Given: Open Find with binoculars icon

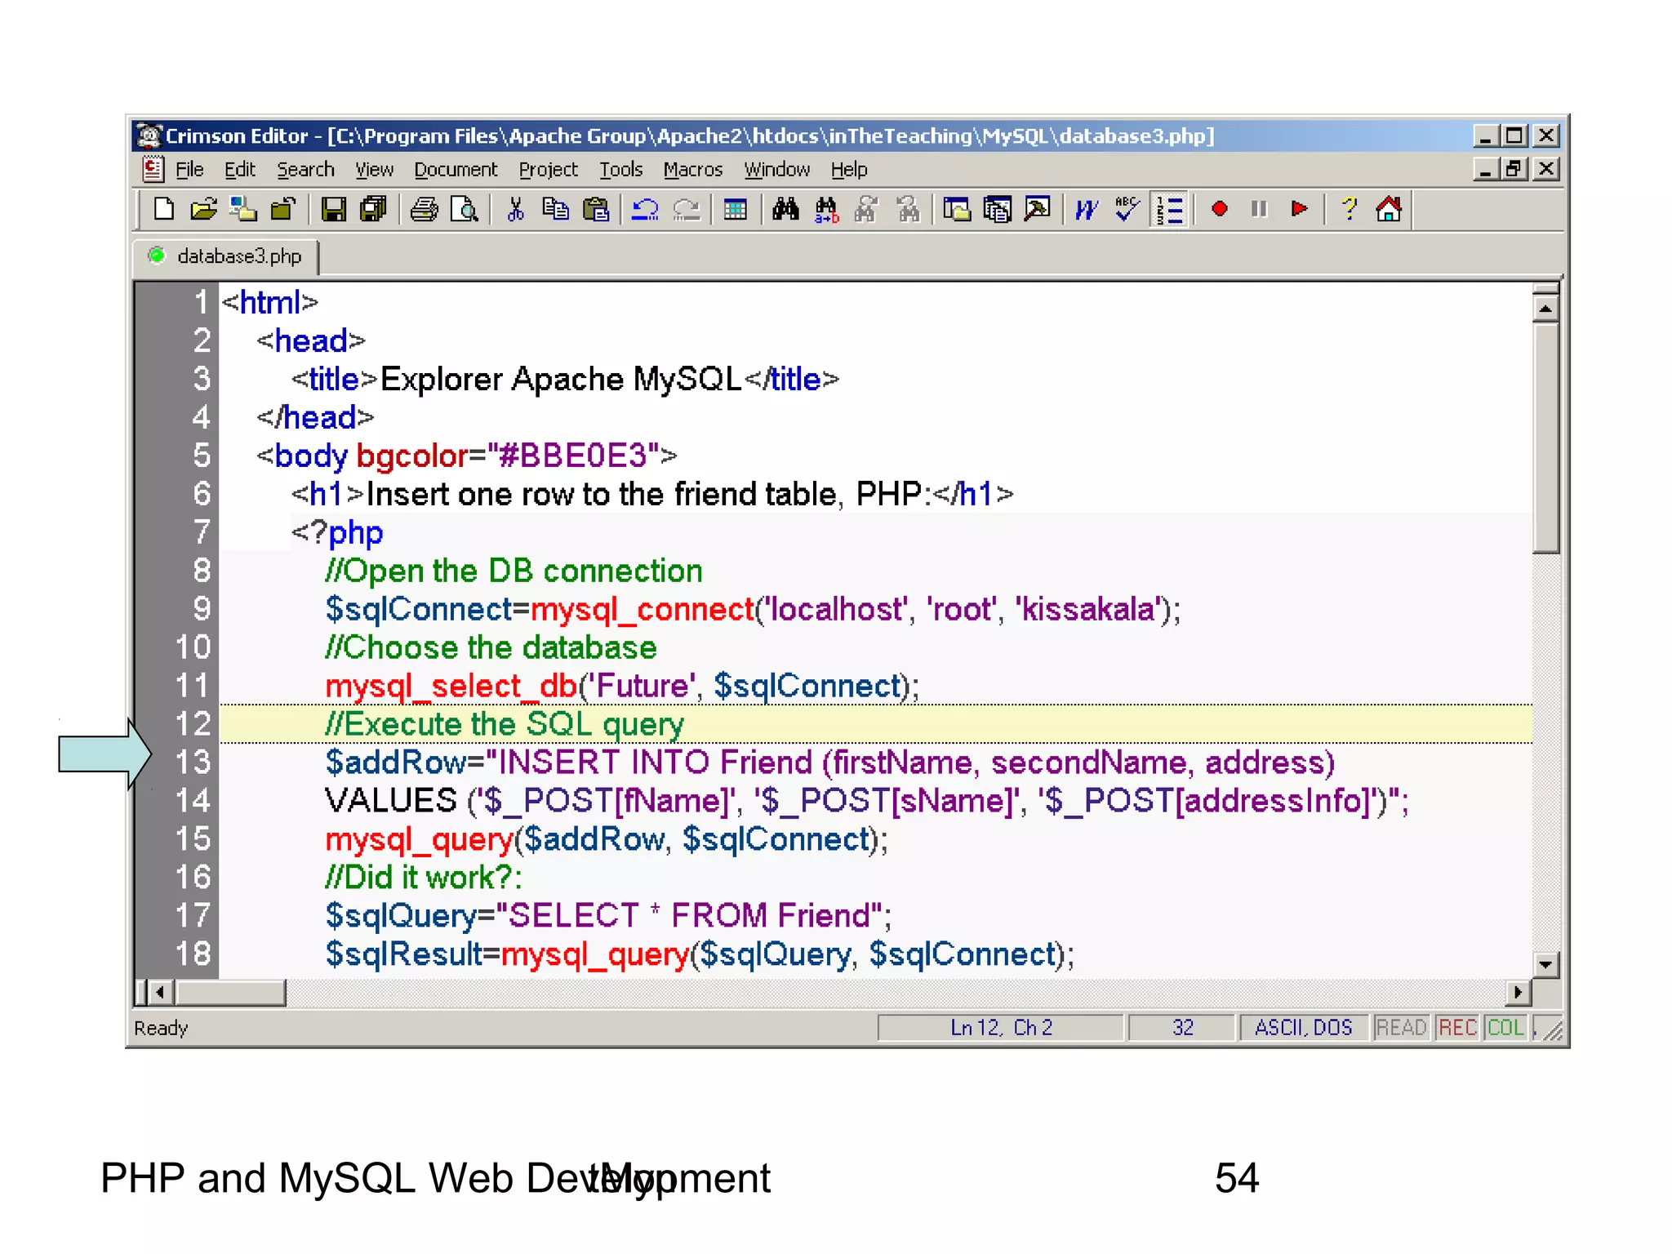Looking at the screenshot, I should click(785, 210).
